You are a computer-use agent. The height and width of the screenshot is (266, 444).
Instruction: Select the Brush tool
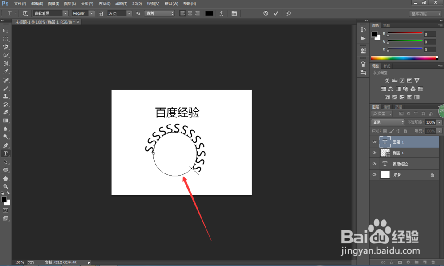tap(5, 88)
